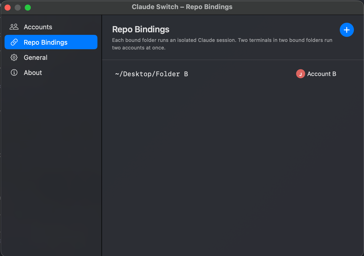Click the General gear icon
Screen dimensions: 364x256
pyautogui.click(x=14, y=58)
